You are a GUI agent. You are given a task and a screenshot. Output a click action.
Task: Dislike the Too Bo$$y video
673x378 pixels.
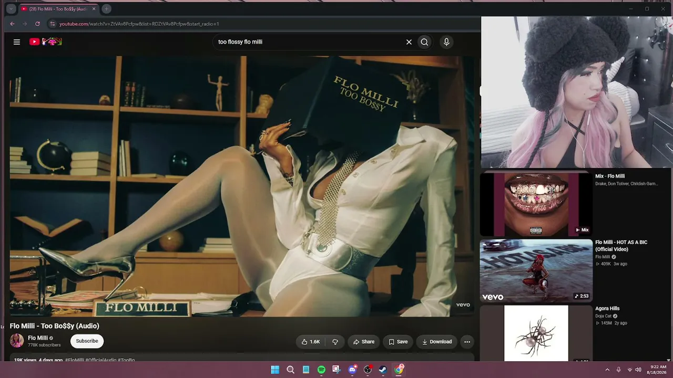pos(335,342)
